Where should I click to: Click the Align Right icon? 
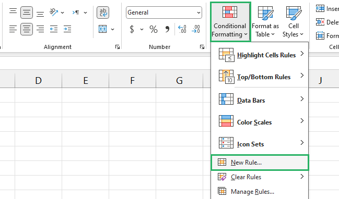40,29
